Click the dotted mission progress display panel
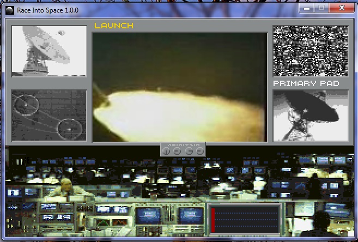The image size is (358, 242). [x=245, y=220]
